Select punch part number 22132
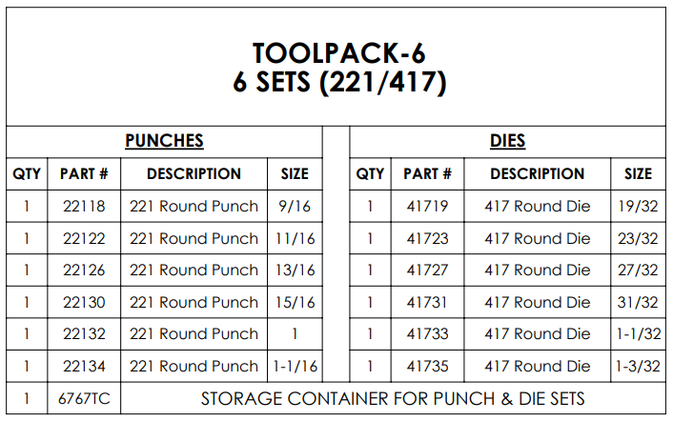 point(84,334)
